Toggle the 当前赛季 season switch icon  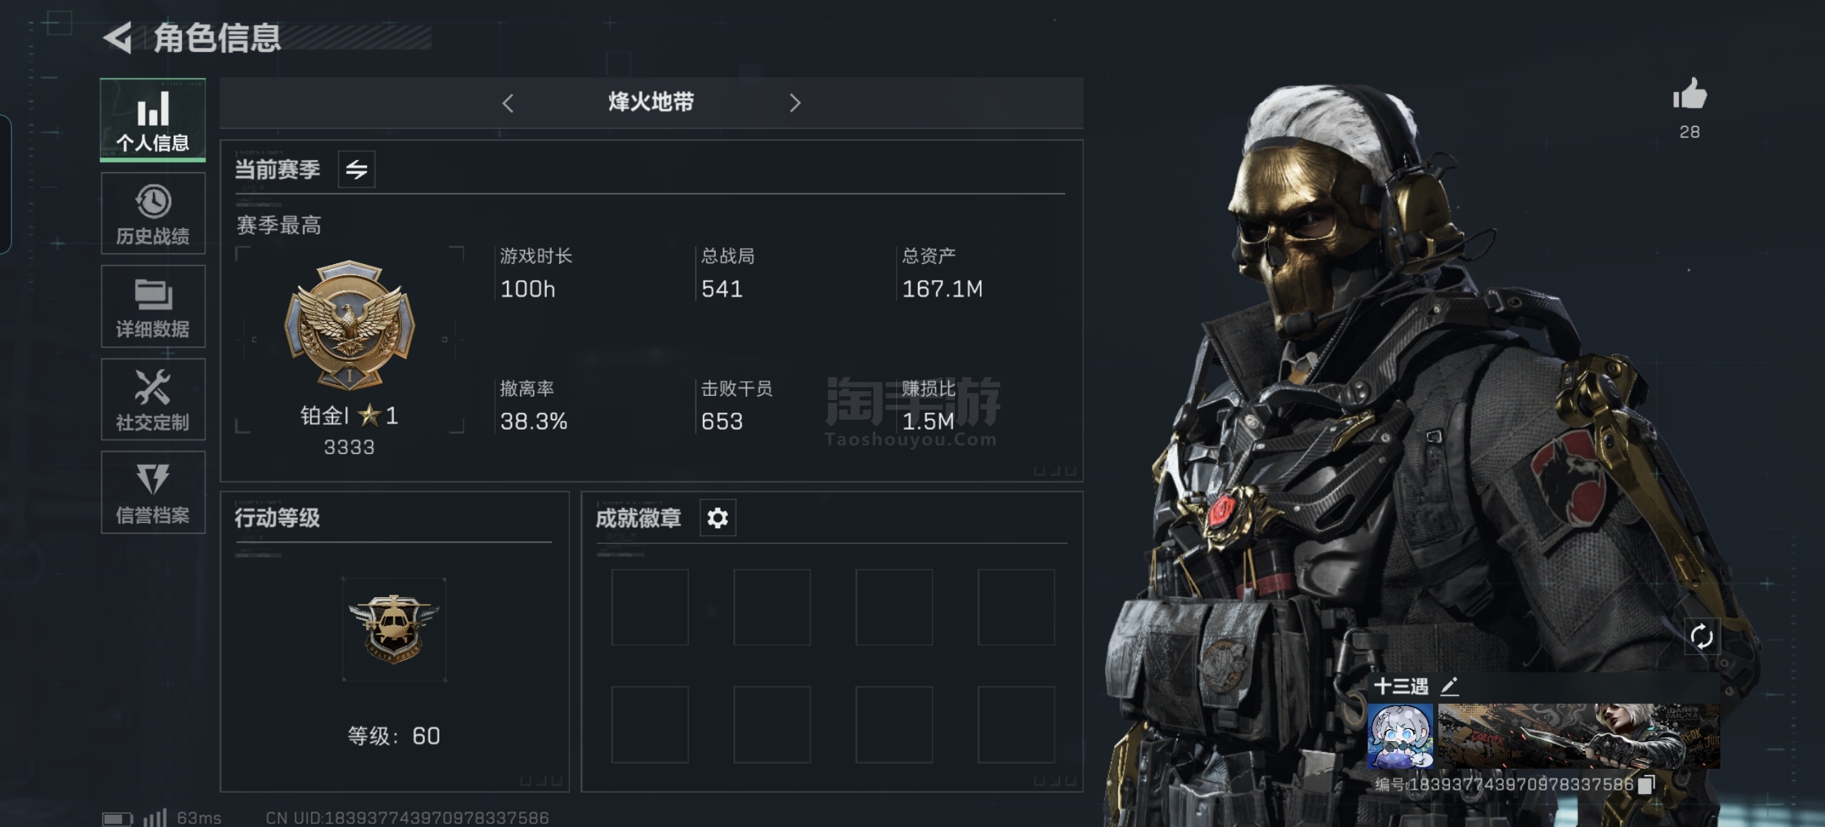pos(356,169)
